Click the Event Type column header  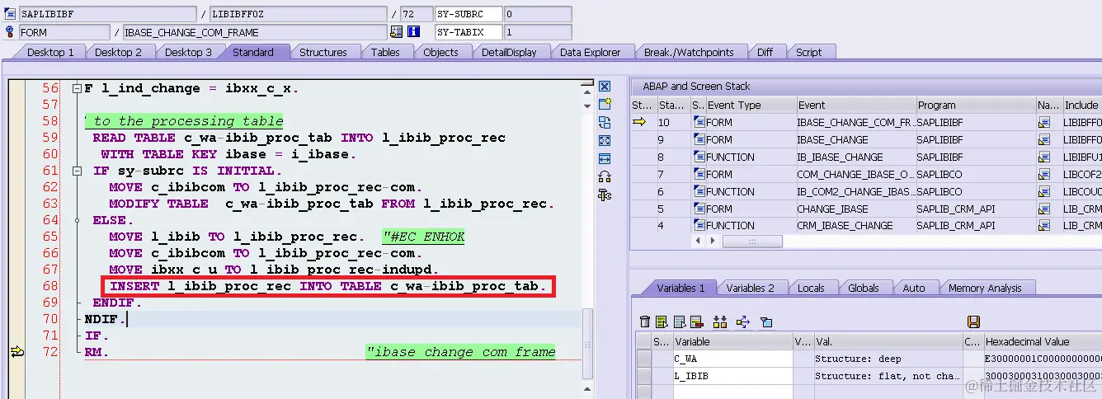coord(750,105)
